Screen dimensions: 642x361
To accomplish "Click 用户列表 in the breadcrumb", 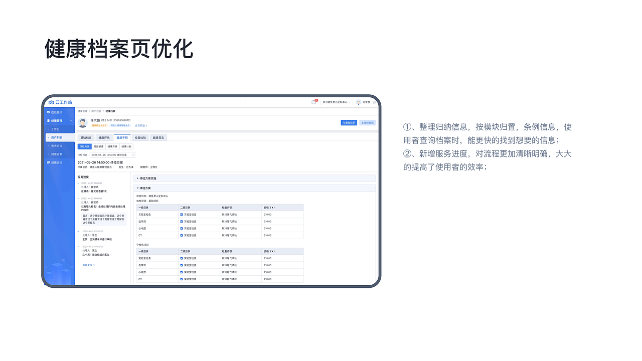I will coord(96,111).
